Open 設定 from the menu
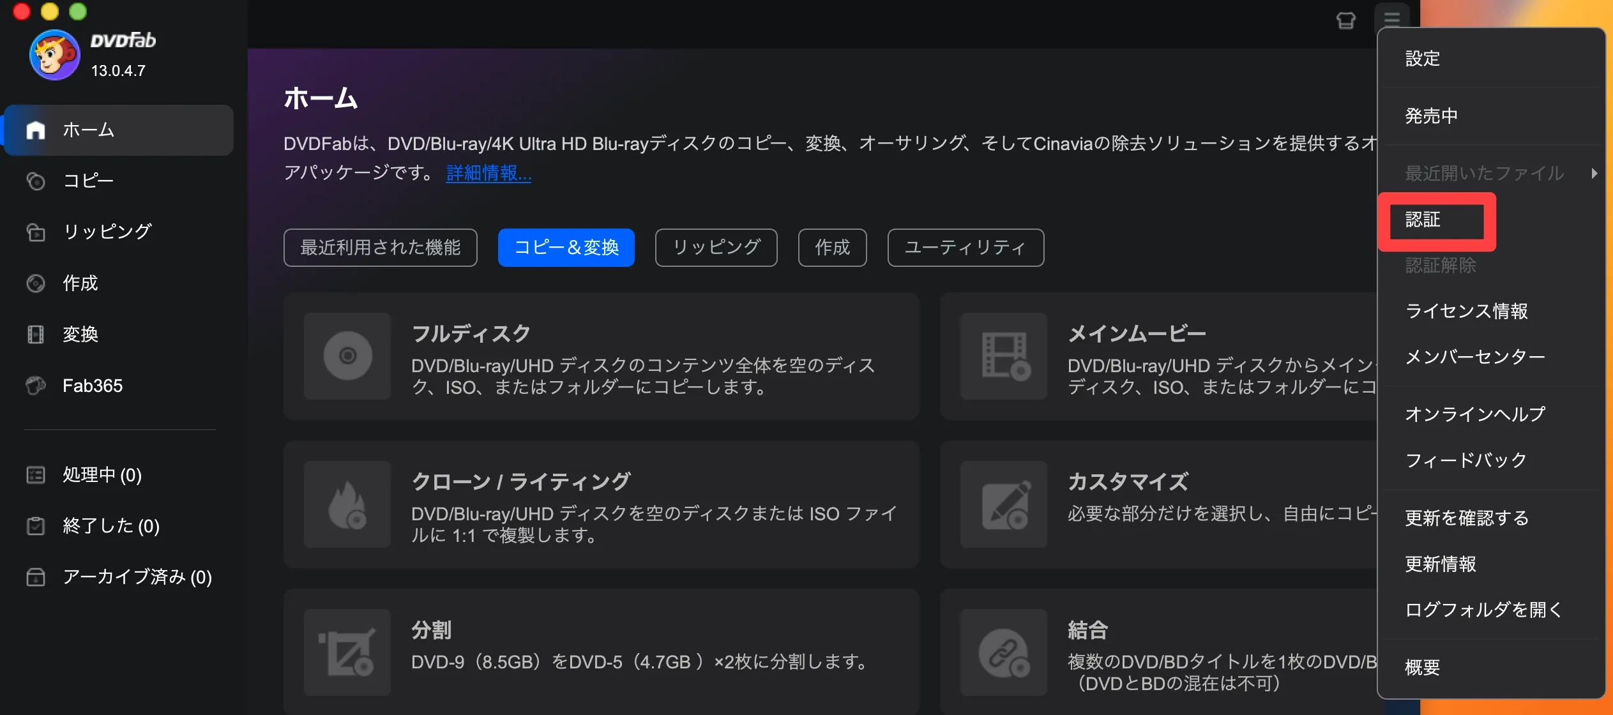 [x=1423, y=59]
